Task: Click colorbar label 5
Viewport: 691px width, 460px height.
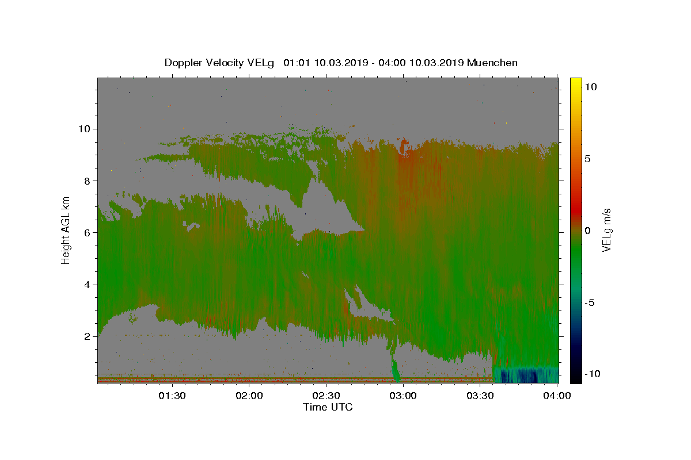Action: tap(587, 159)
